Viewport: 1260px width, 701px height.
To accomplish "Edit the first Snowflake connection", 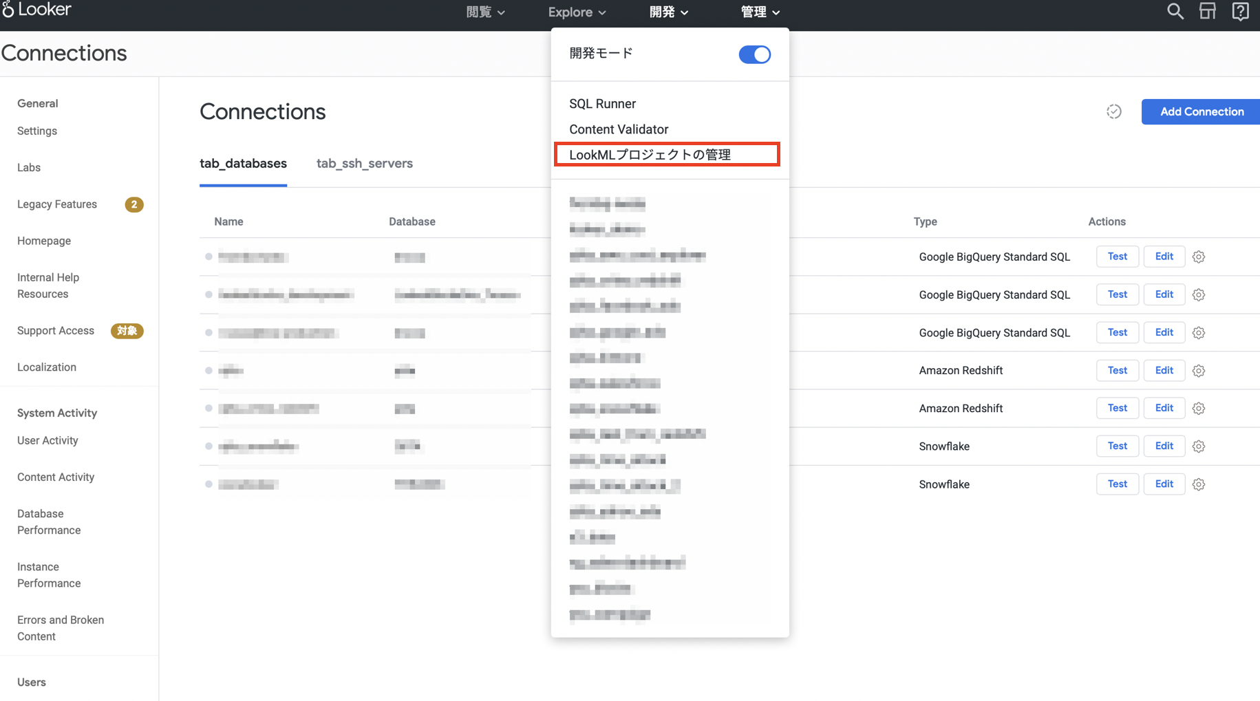I will click(x=1164, y=446).
